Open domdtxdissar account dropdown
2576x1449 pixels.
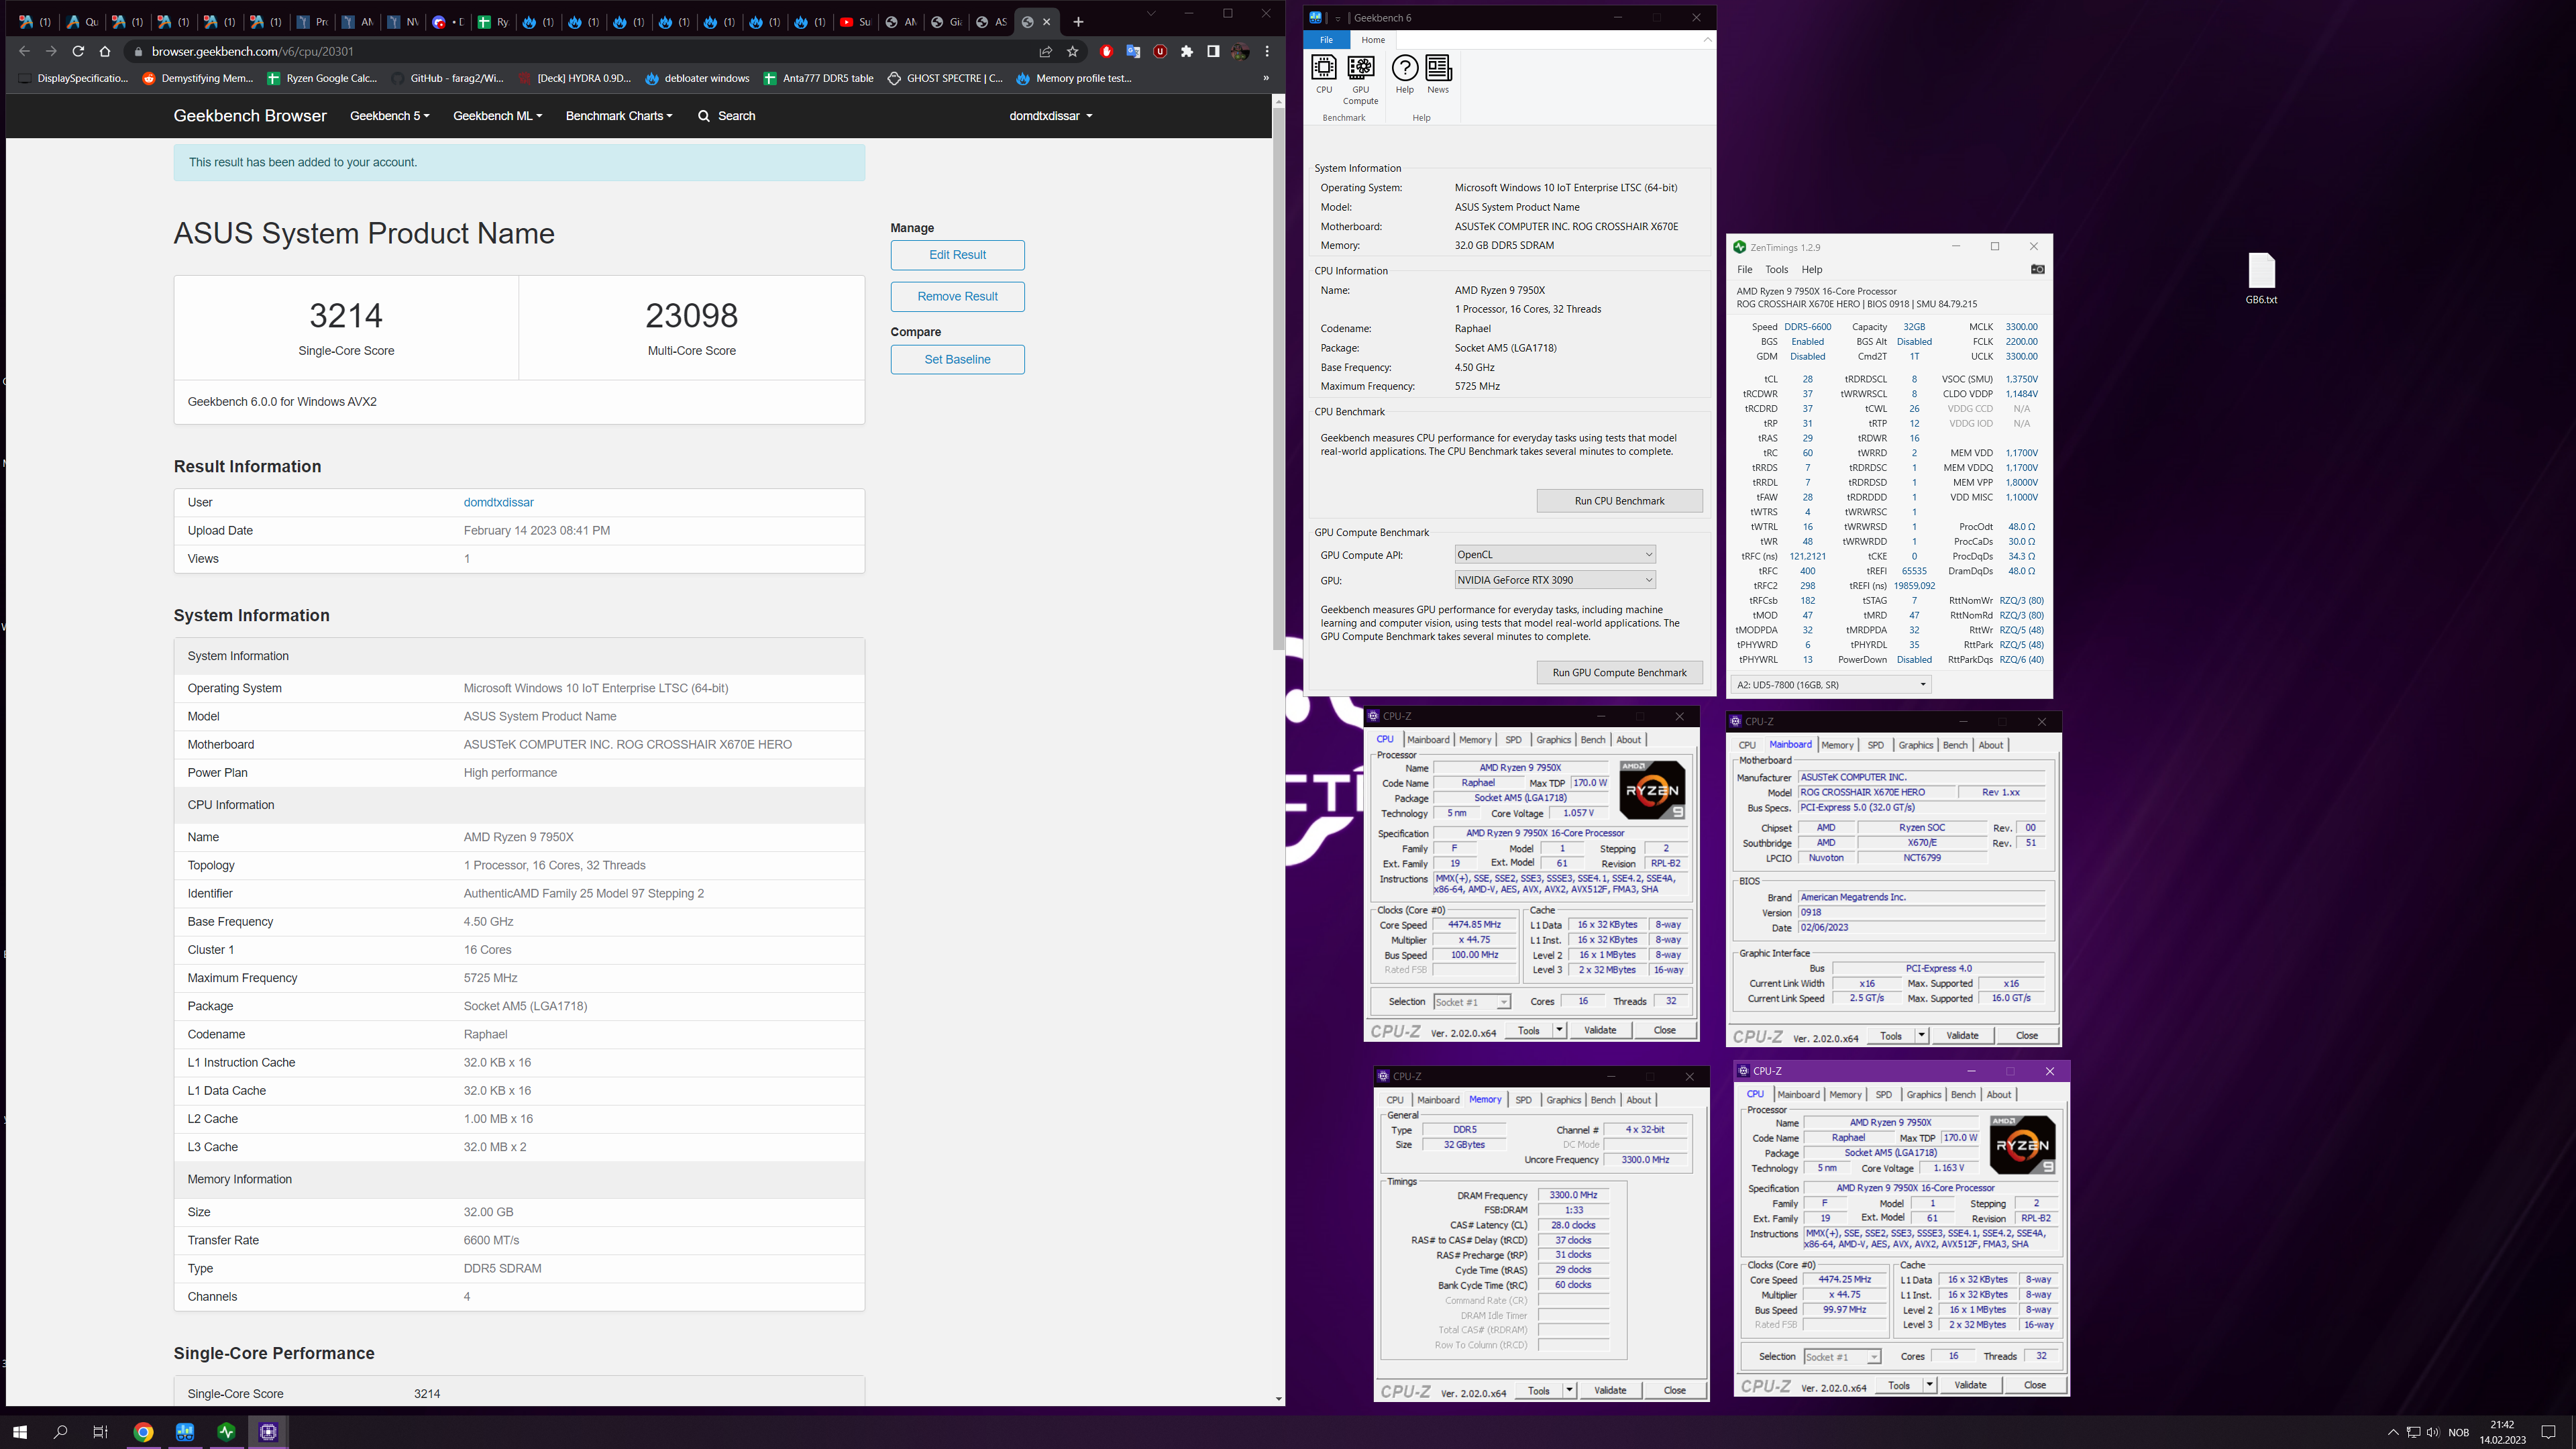(x=1051, y=116)
